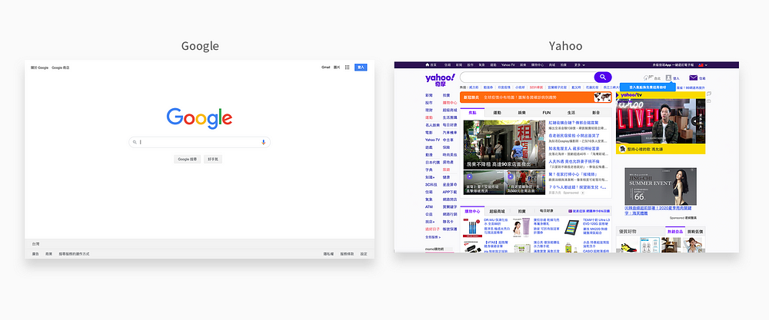769x320 pixels.
Task: Select the 熱銷良品 tab
Action: click(675, 232)
